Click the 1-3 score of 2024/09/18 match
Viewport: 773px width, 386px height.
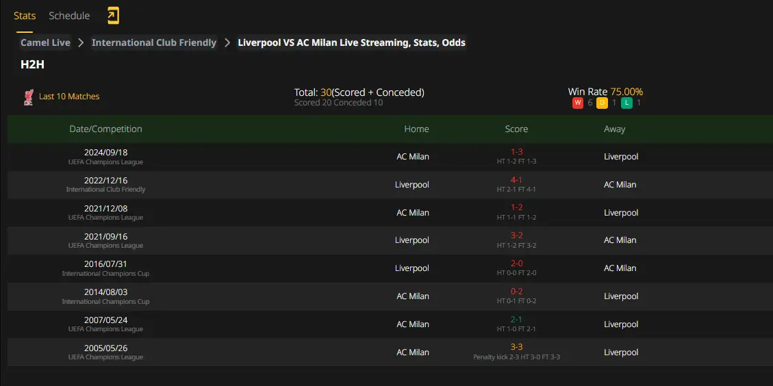pos(517,152)
